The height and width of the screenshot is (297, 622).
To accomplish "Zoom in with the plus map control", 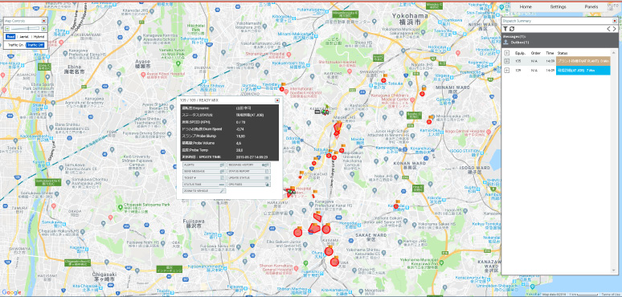I will click(43, 29).
